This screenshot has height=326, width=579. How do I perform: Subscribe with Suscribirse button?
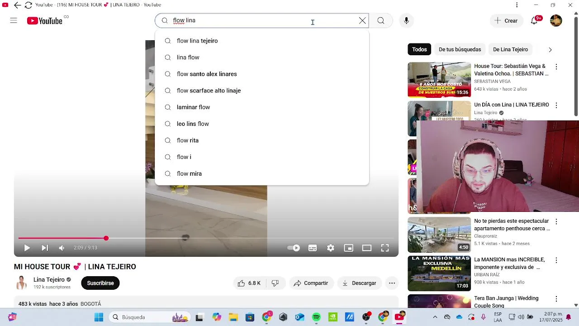tap(100, 283)
